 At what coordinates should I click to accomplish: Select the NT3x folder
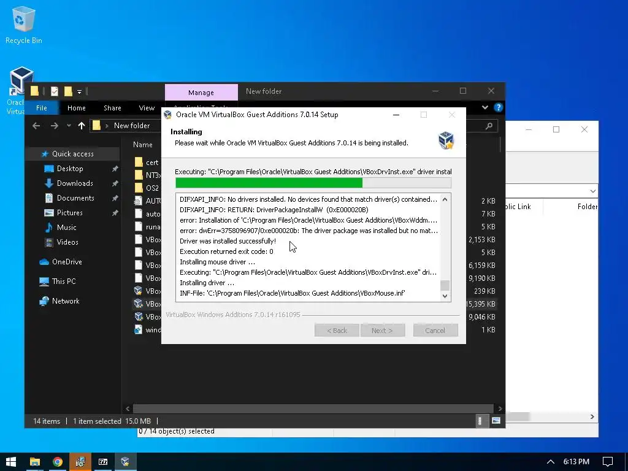(x=147, y=175)
